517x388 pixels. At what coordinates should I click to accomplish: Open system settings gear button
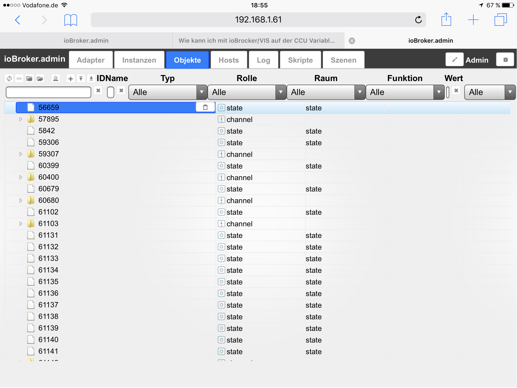[x=505, y=60]
